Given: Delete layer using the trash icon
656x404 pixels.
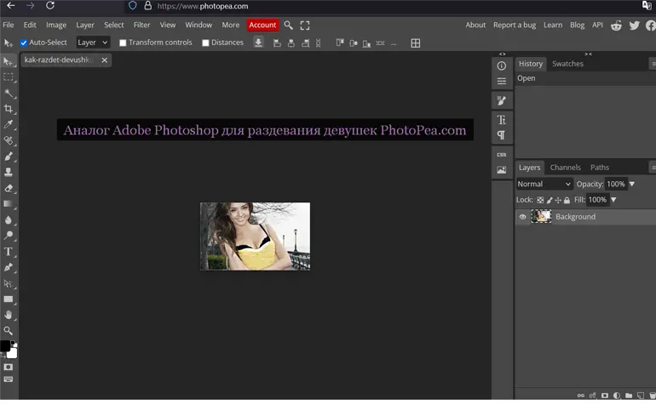Looking at the screenshot, I should tap(653, 395).
